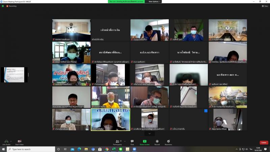
Task: Click the Join Audio headphone icon
Action: click(6, 141)
